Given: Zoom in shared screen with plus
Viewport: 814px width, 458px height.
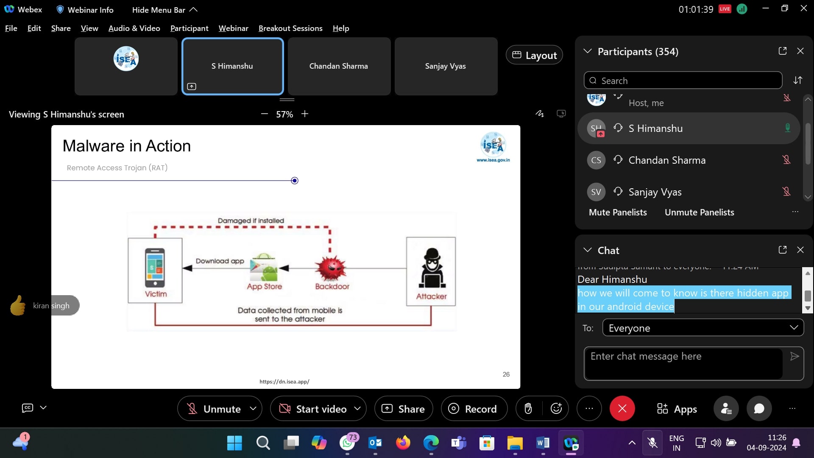Looking at the screenshot, I should point(305,114).
